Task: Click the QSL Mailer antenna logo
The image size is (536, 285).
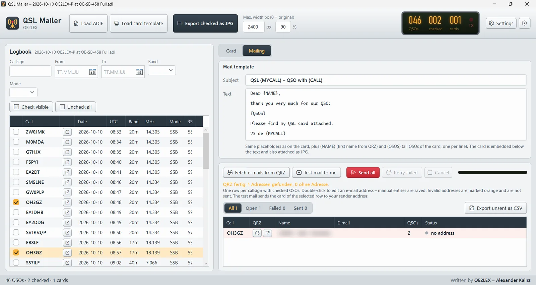Action: click(13, 23)
